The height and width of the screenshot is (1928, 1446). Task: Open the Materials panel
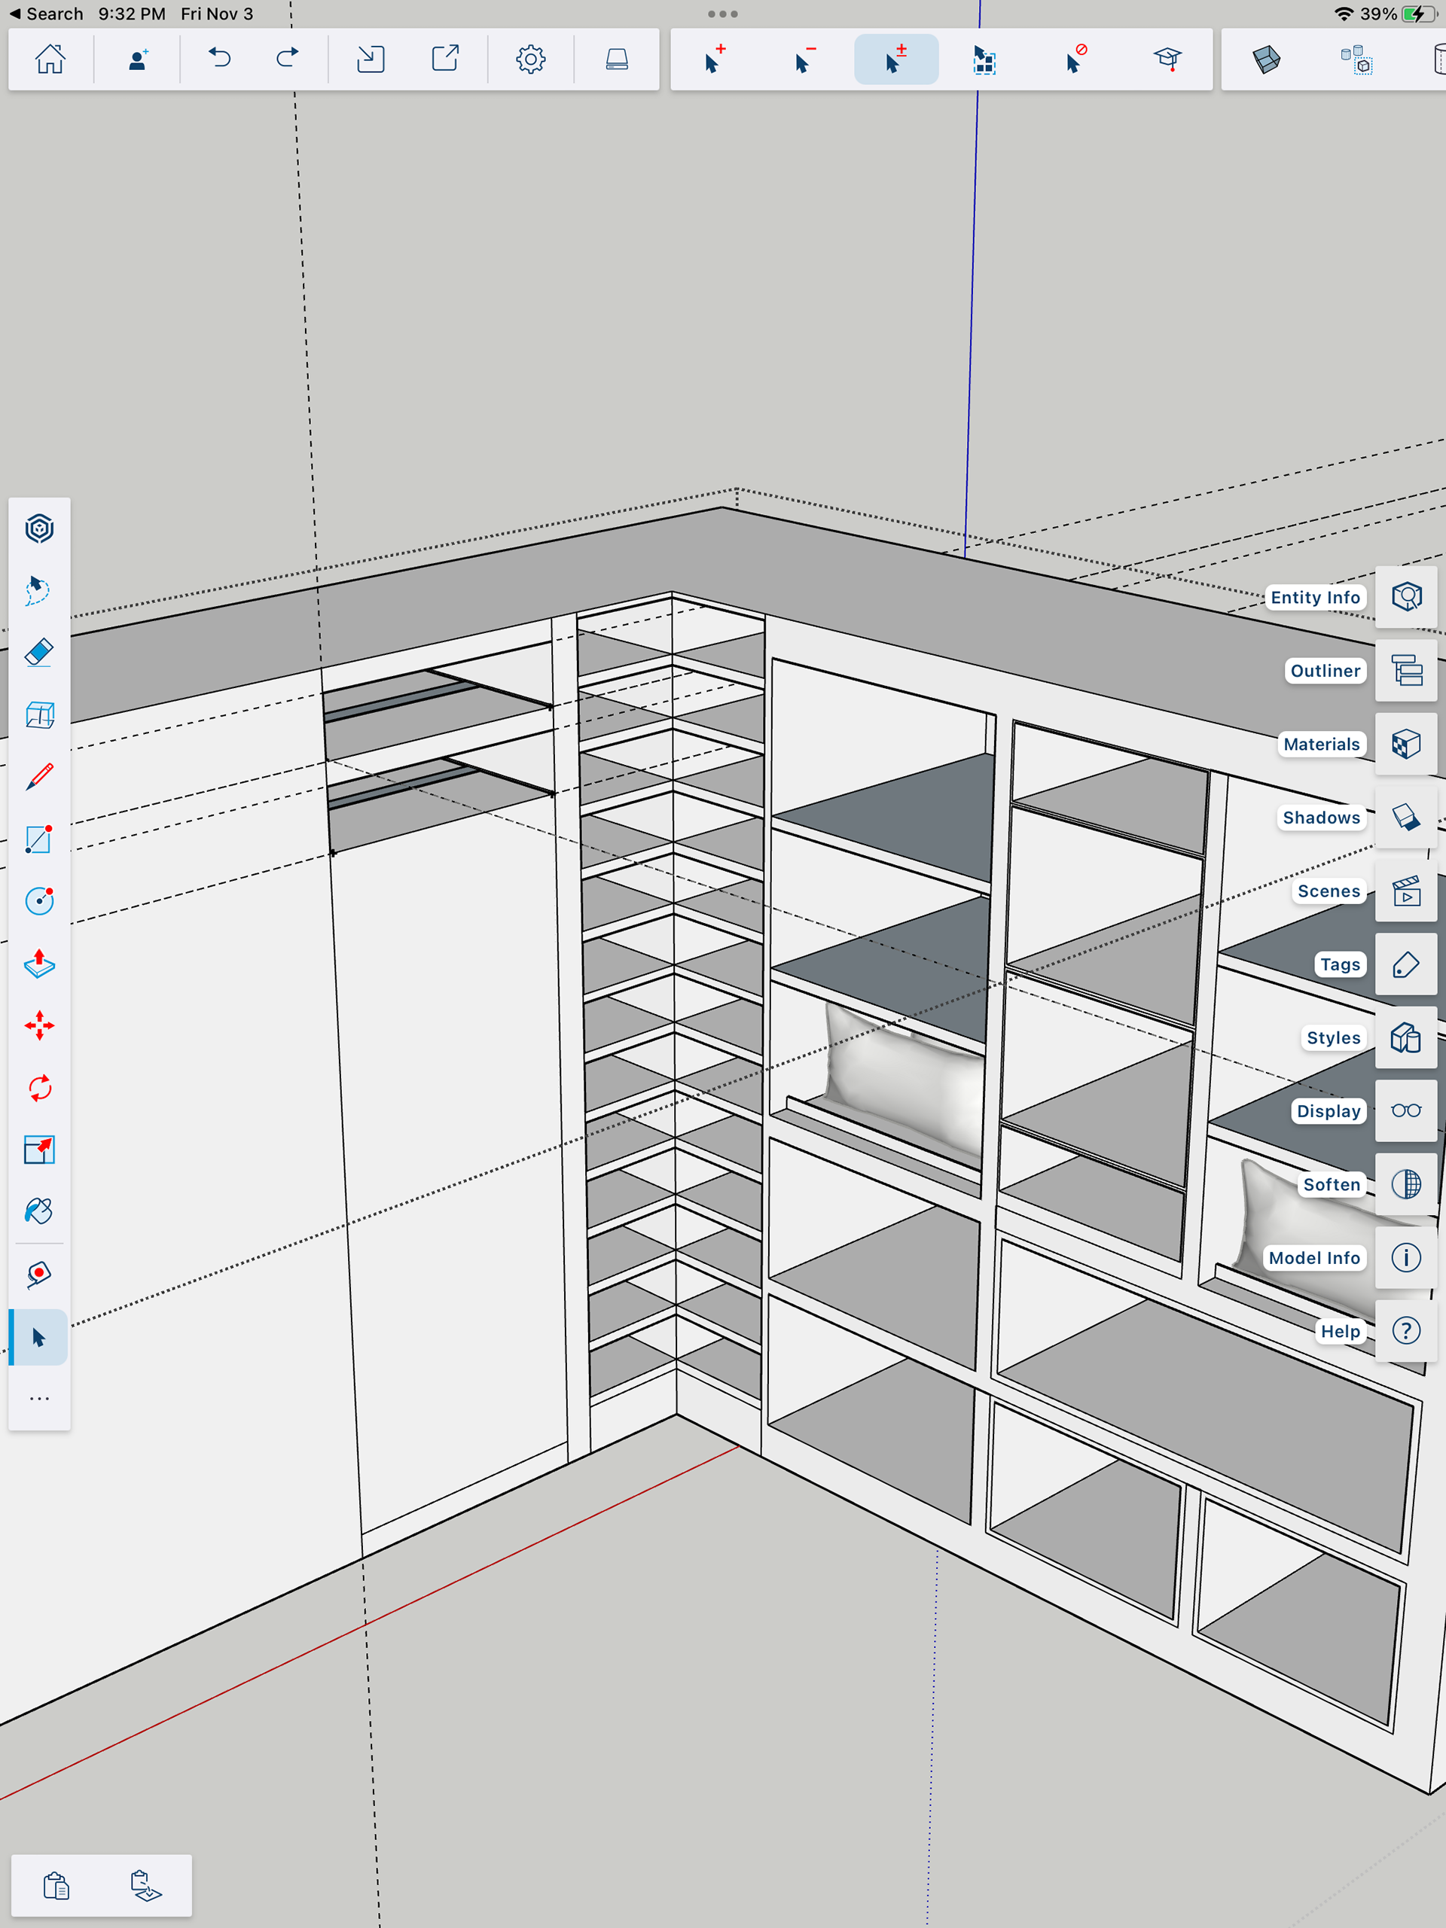click(x=1405, y=745)
